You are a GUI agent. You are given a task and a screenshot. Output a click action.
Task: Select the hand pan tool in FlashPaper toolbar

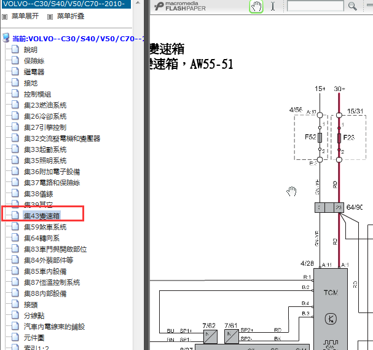click(256, 6)
